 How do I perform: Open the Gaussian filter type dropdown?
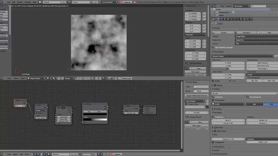pyautogui.click(x=262, y=139)
